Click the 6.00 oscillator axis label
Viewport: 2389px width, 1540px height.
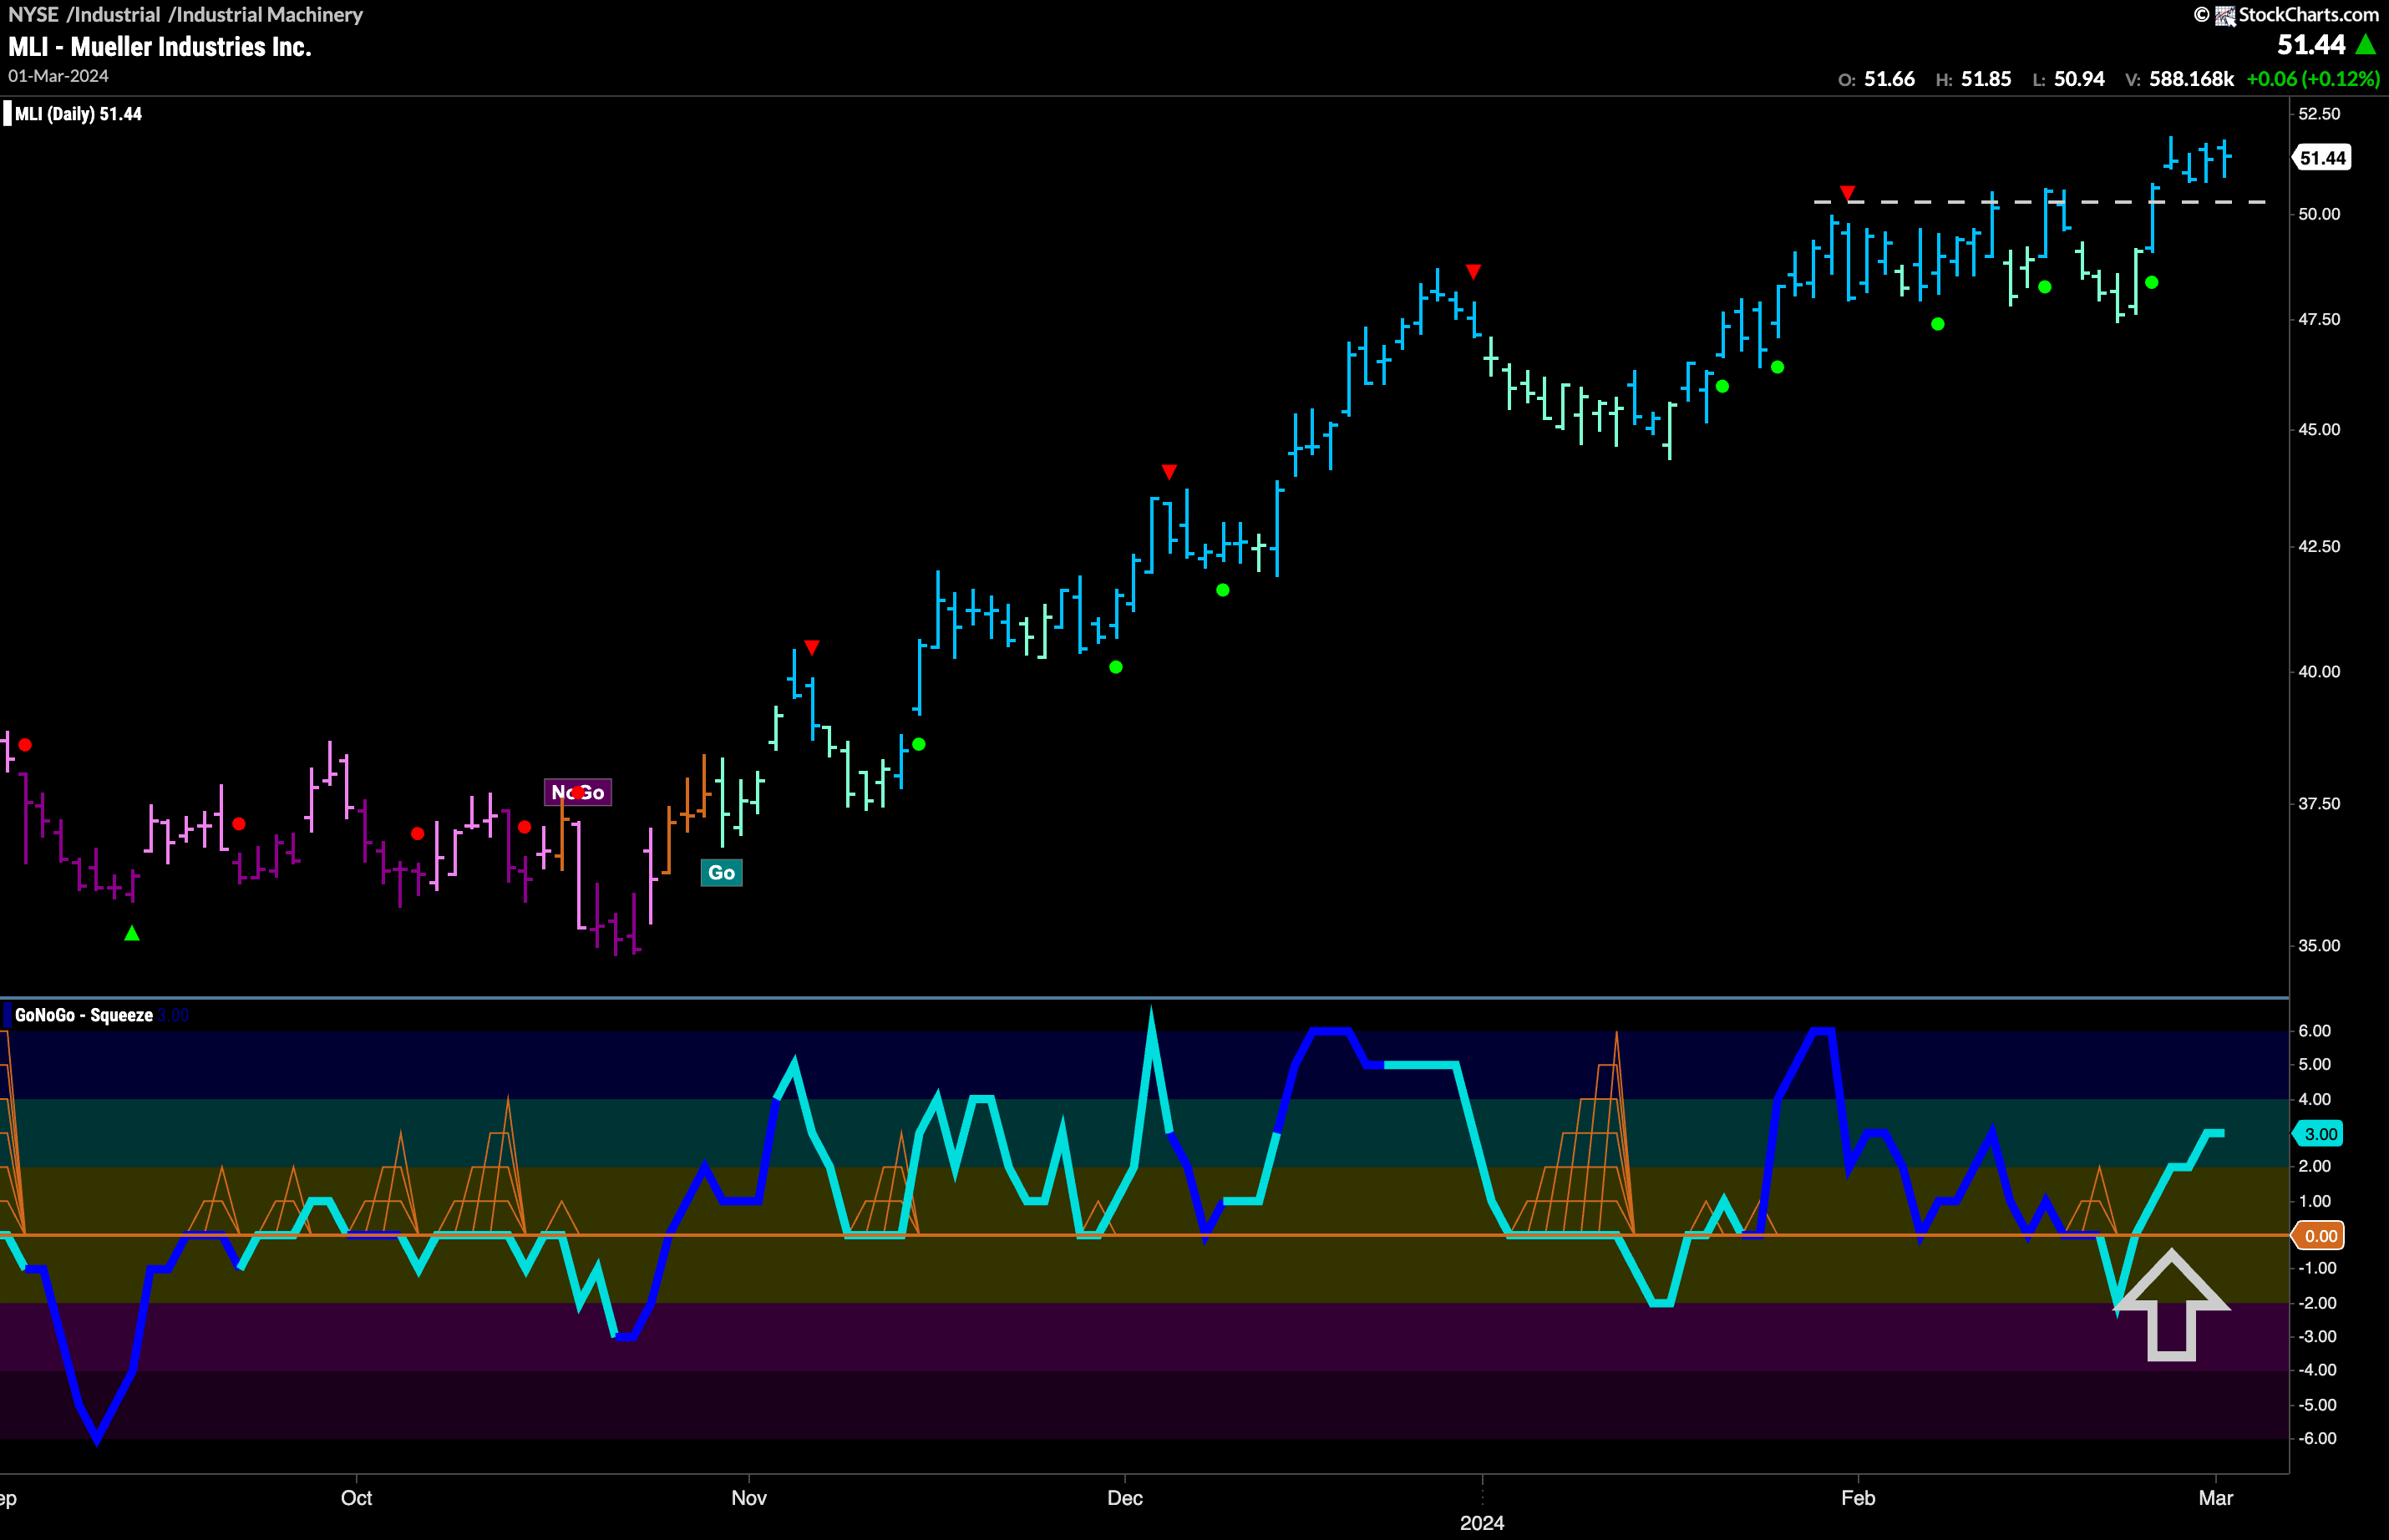point(2315,1031)
